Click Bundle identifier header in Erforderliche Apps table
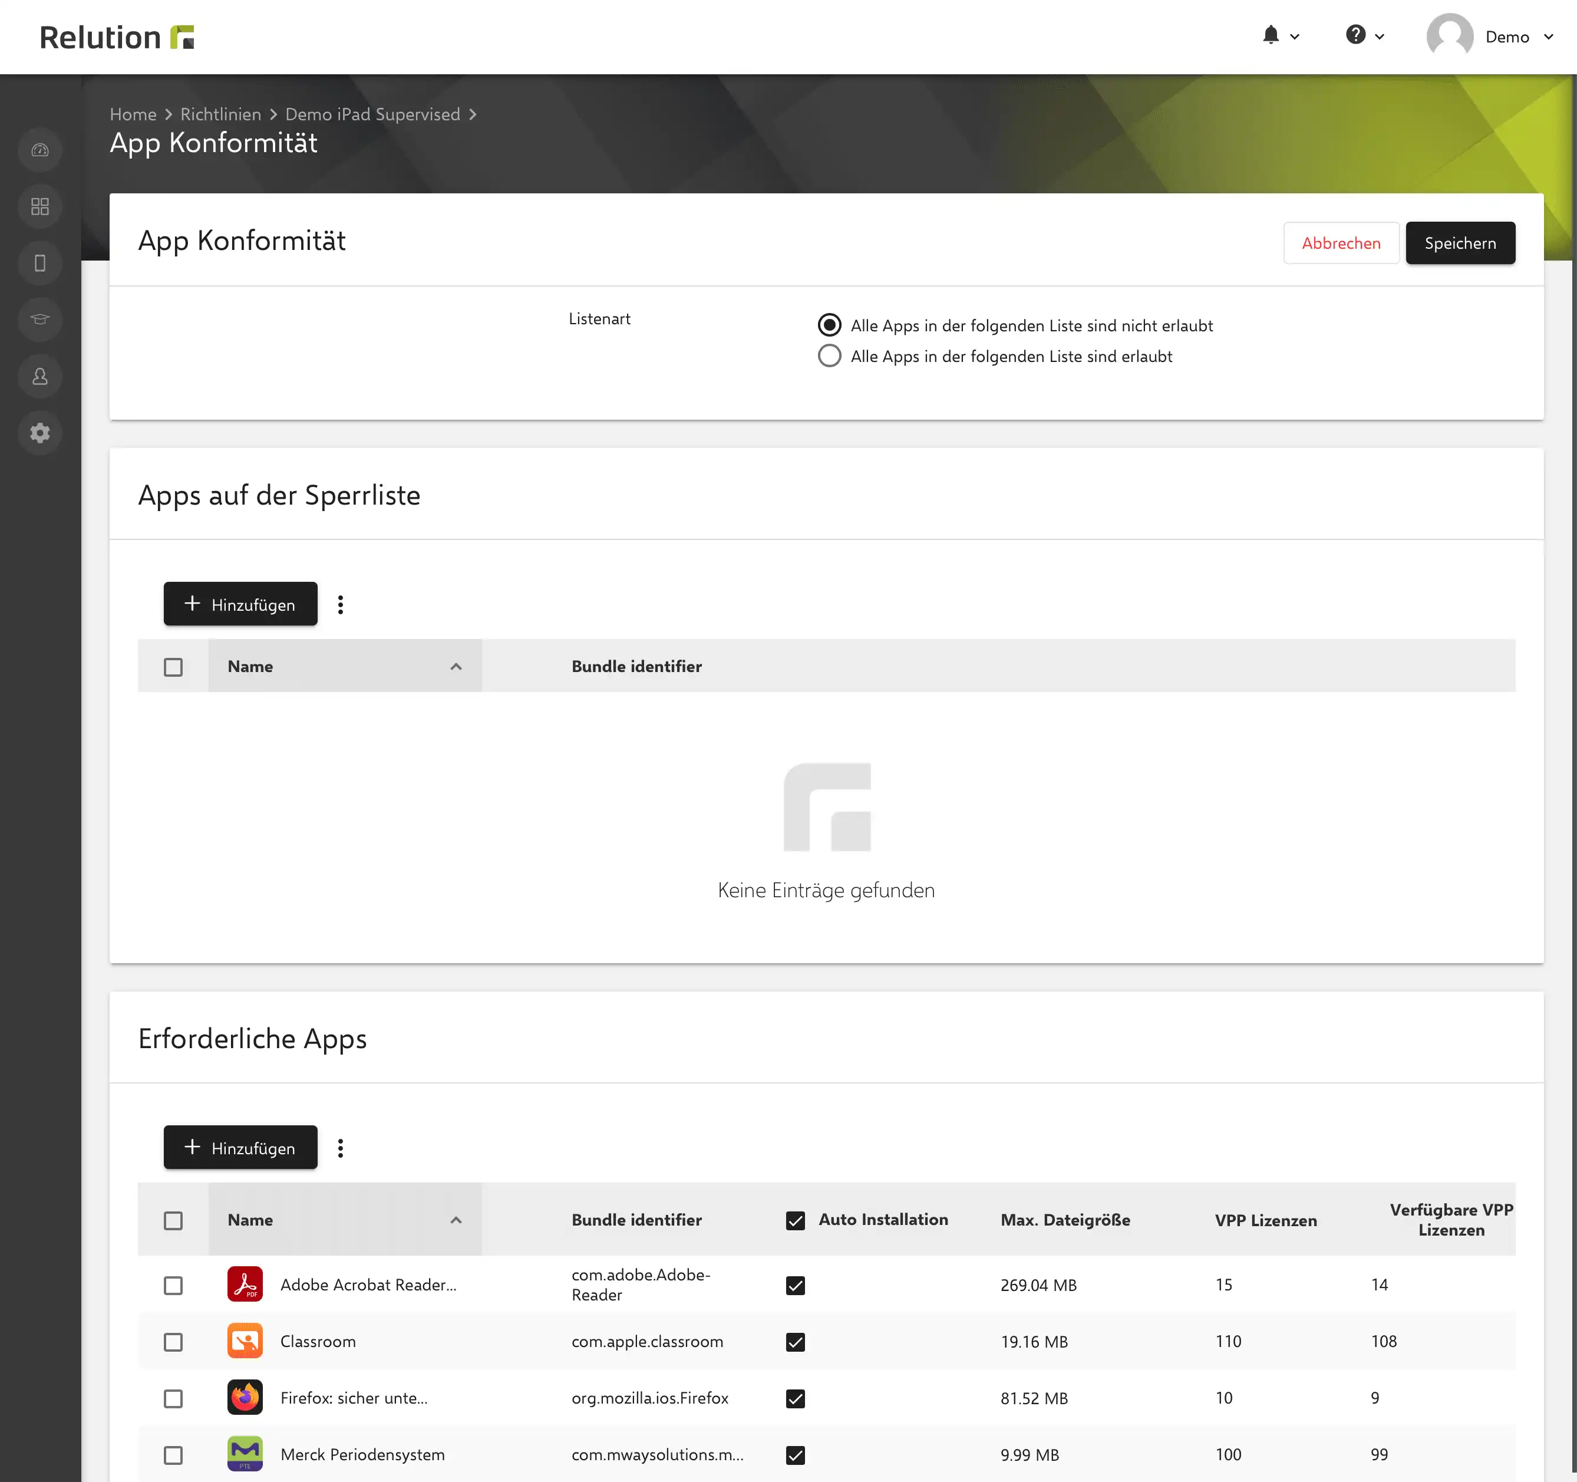The width and height of the screenshot is (1577, 1482). click(x=636, y=1220)
